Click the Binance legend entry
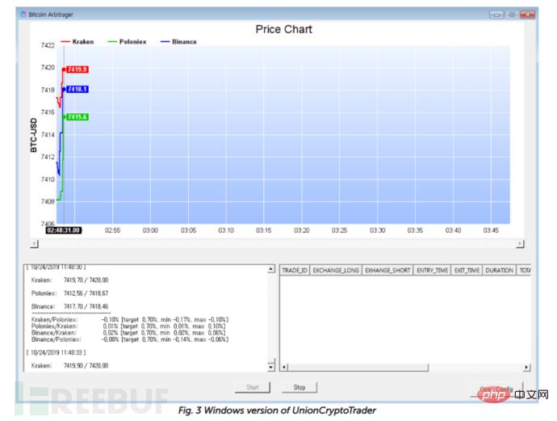 (178, 41)
